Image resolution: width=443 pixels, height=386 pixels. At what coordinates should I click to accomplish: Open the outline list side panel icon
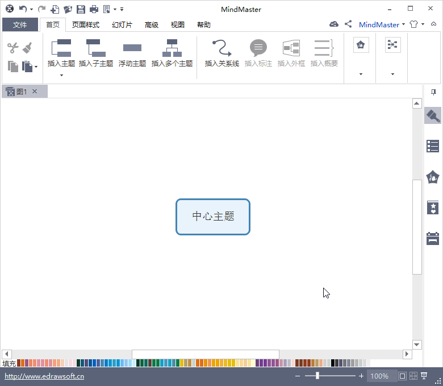433,146
